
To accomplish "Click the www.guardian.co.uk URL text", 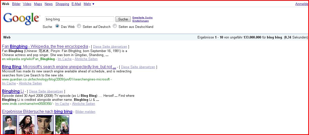I will 56,79.
